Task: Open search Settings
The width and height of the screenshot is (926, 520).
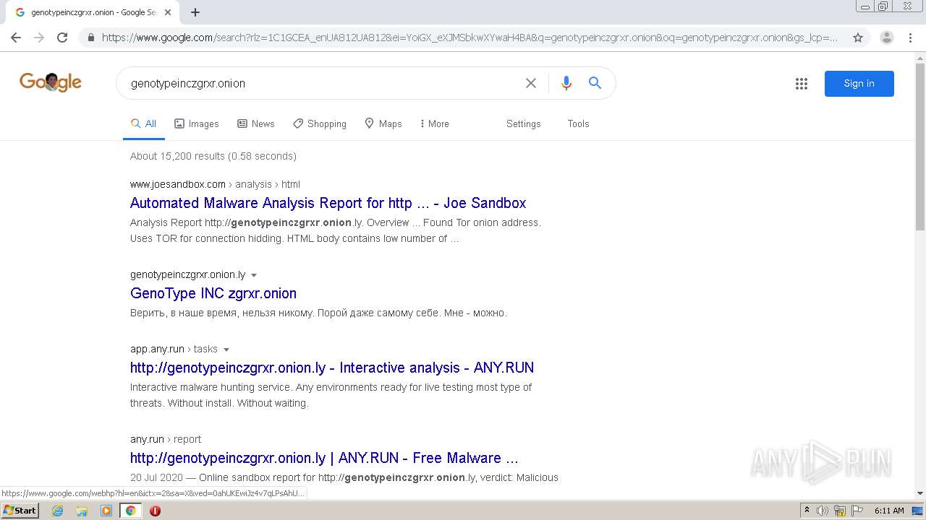Action: point(524,123)
